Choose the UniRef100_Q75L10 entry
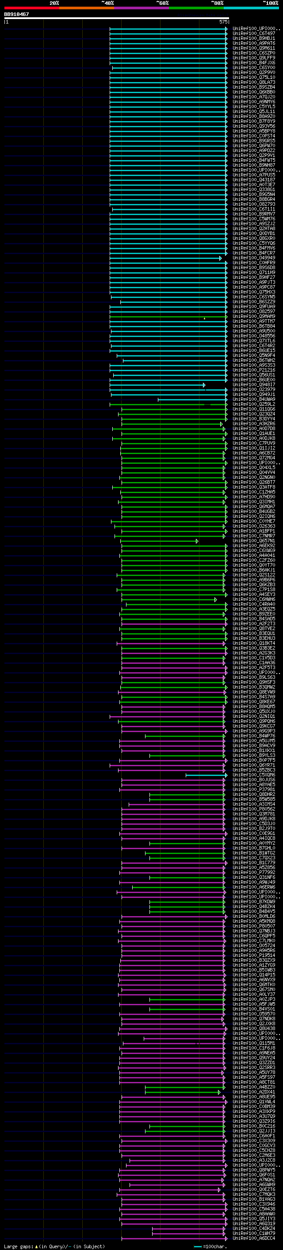283x1250 pixels. point(254,77)
